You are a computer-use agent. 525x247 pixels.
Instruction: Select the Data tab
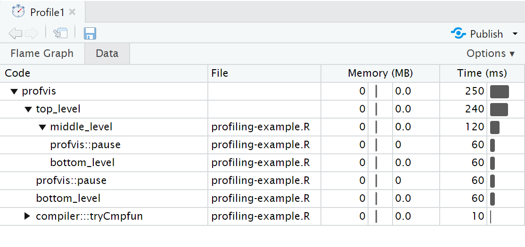107,54
